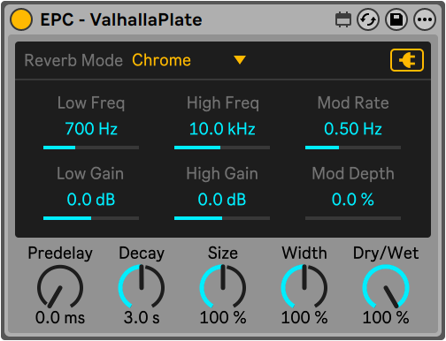Click the Predelay knob

[x=60, y=287]
